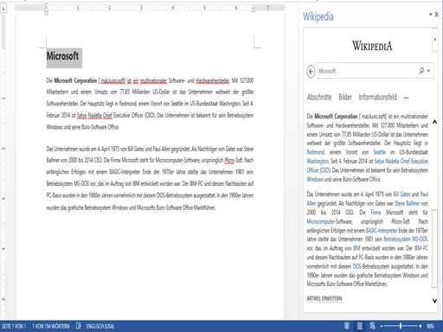Viewport: 443px width, 332px height.
Task: Collapse the side arrow beside Wikipedia logo
Action: pos(435,39)
